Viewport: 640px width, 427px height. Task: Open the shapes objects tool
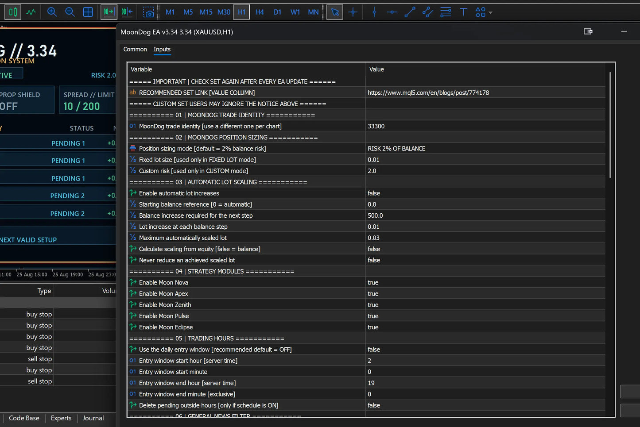(480, 12)
